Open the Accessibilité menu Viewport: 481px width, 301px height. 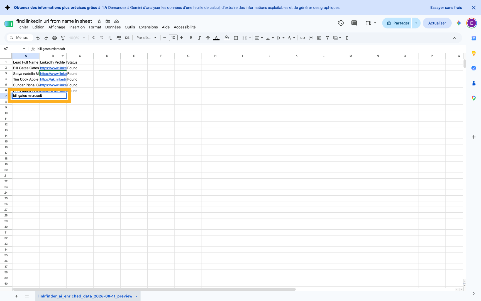point(185,27)
